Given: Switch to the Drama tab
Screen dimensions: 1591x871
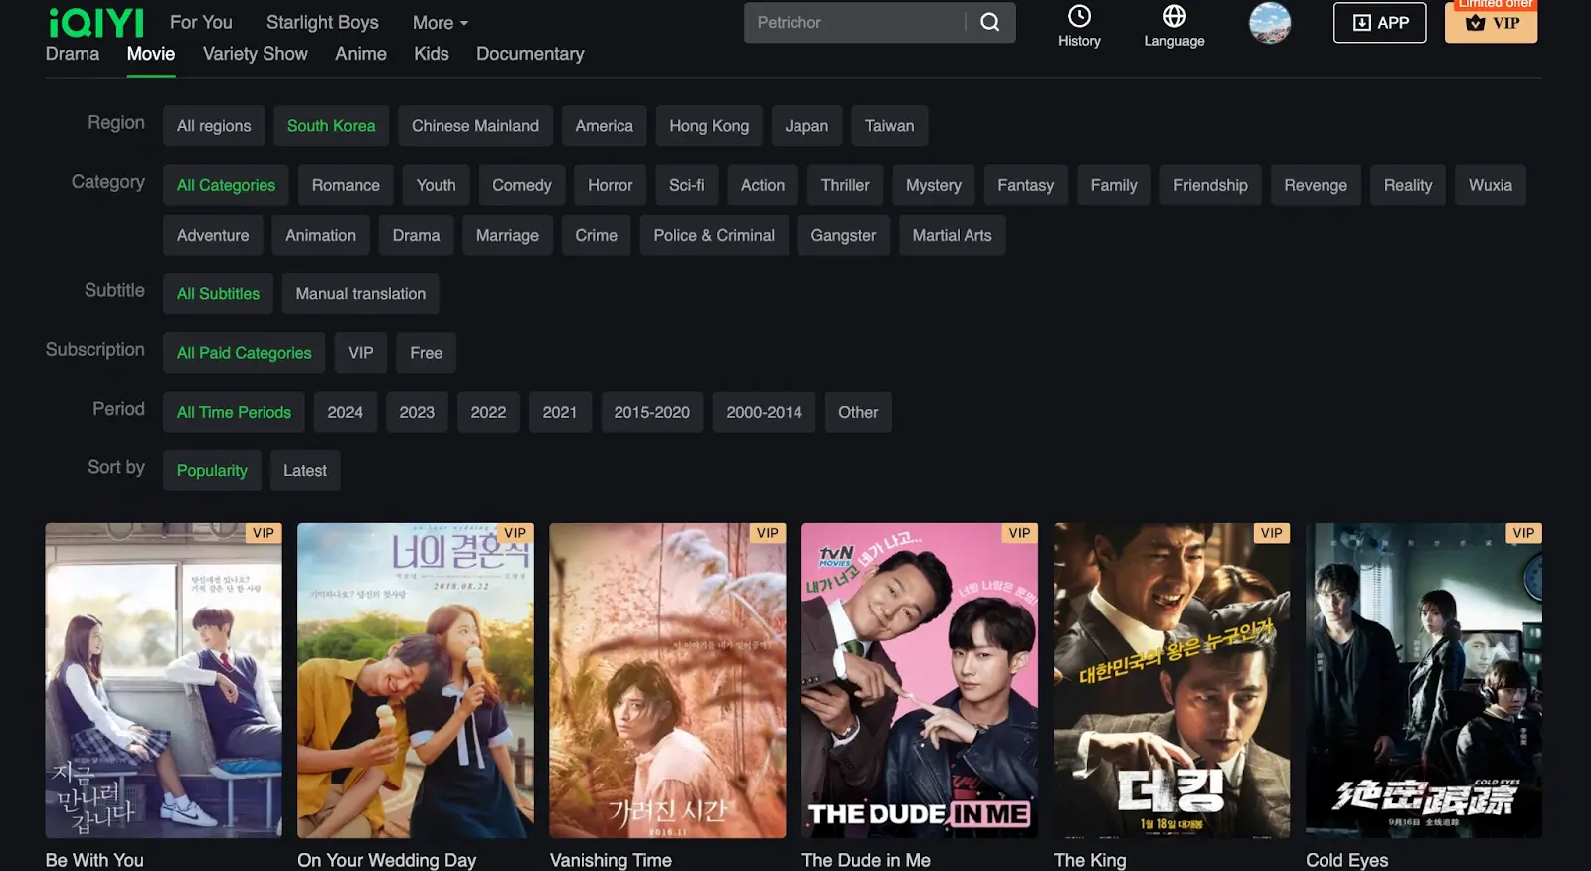Looking at the screenshot, I should pos(73,54).
